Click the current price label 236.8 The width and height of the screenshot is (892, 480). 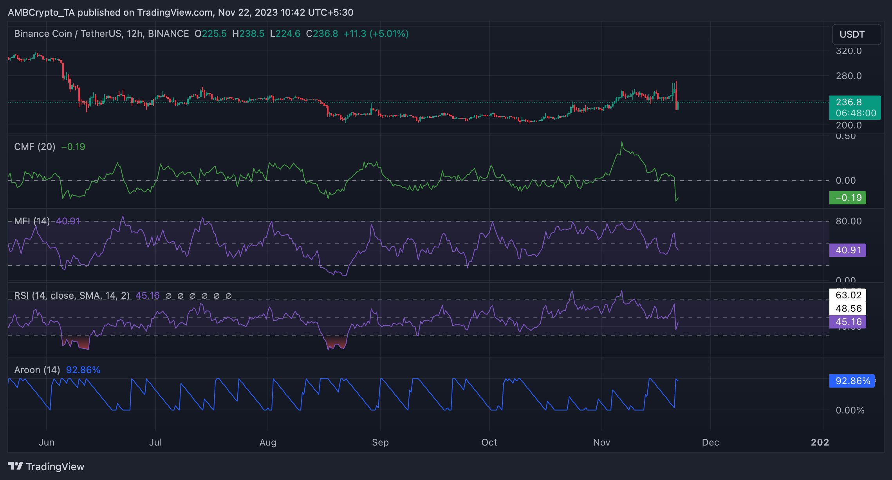tap(849, 102)
